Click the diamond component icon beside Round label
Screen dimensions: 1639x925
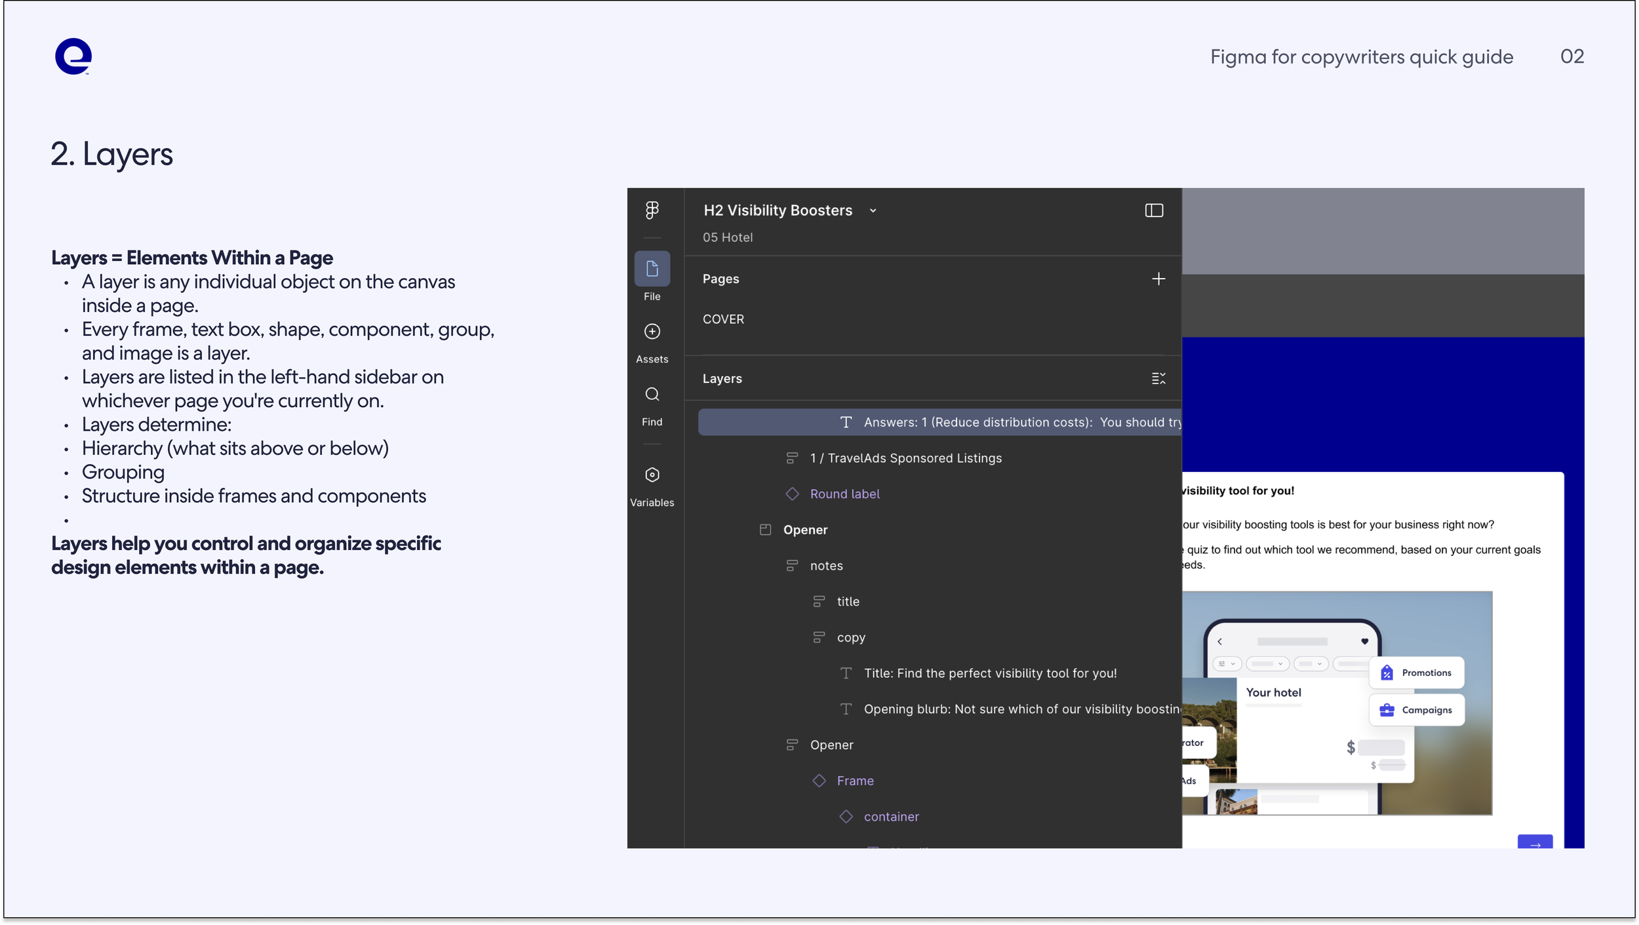click(x=792, y=493)
